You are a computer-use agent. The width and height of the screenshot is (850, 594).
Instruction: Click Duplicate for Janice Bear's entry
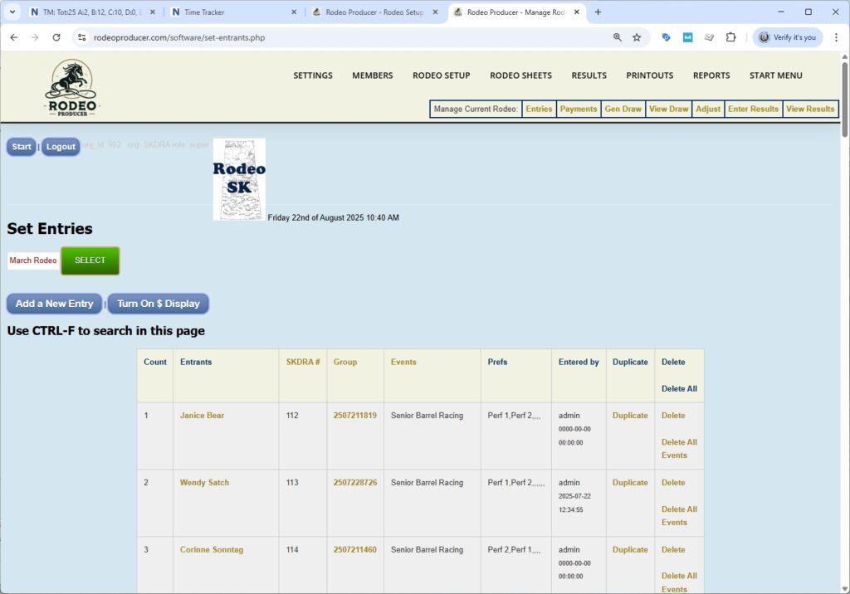pos(629,416)
